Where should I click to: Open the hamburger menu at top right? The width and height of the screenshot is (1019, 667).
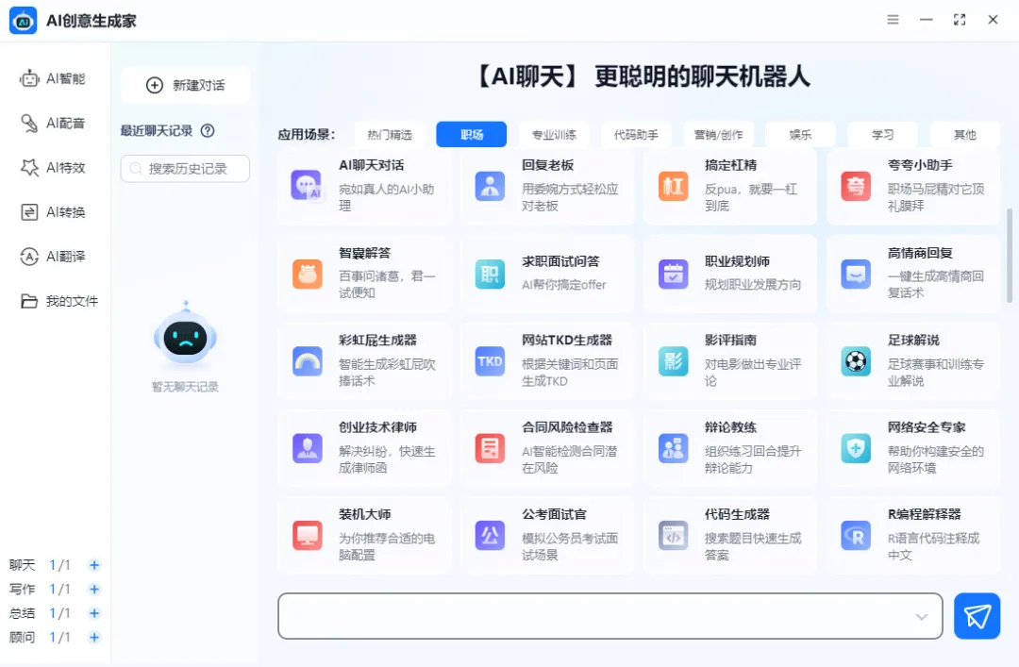pos(893,19)
